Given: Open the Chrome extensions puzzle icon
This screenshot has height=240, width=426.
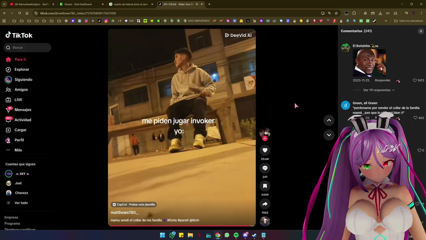Looking at the screenshot, I should tap(354, 13).
